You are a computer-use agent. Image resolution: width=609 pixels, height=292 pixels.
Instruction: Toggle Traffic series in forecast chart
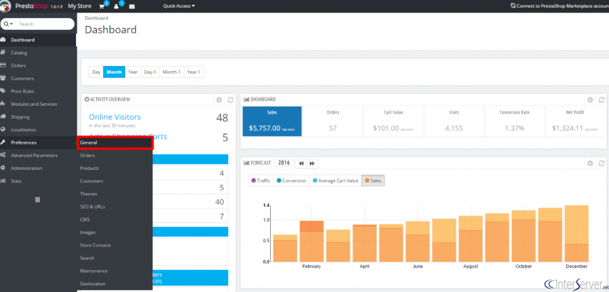(x=260, y=180)
